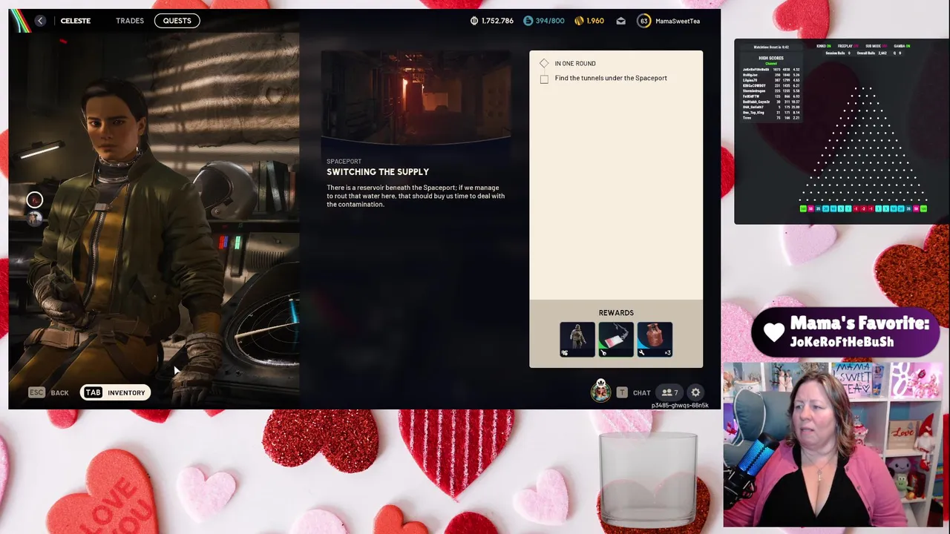Screen dimensions: 950x534
Task: Click the player avatar with crown
Action: (601, 391)
